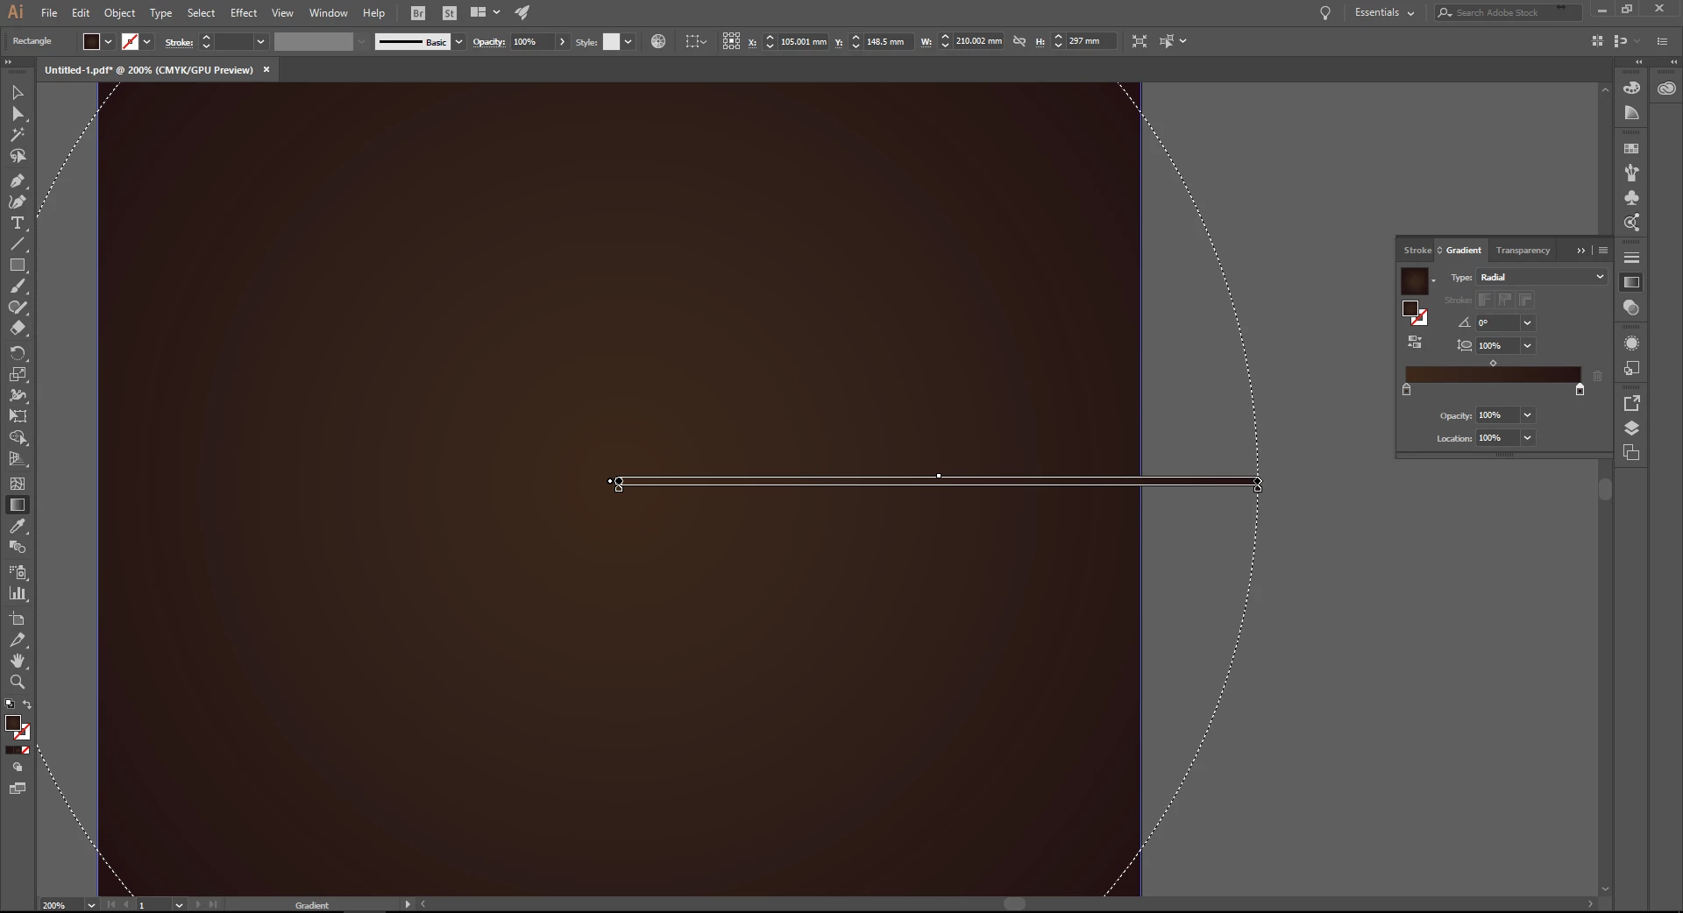Open the Essentials workspace switcher
The width and height of the screenshot is (1683, 913).
tap(1384, 12)
